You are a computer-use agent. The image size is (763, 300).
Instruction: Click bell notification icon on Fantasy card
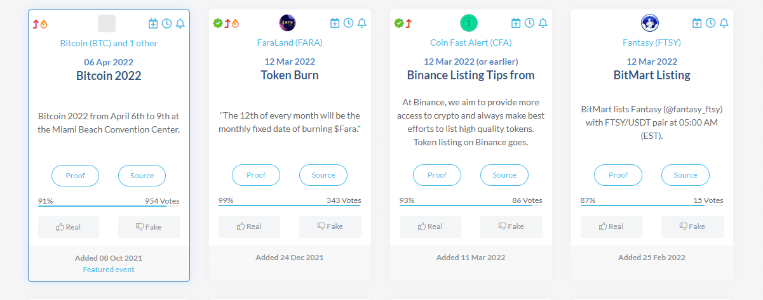coord(724,23)
